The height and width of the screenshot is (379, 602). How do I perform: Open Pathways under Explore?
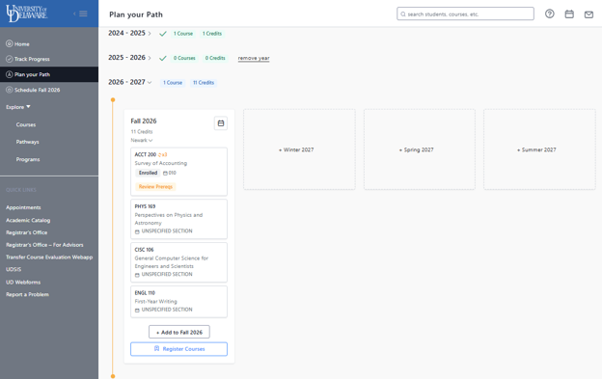coord(27,142)
